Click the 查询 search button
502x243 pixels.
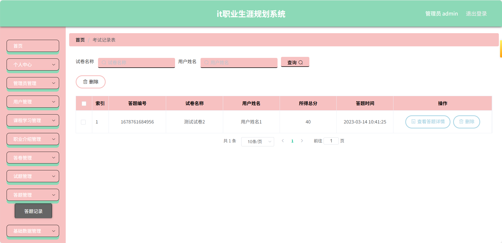[295, 62]
